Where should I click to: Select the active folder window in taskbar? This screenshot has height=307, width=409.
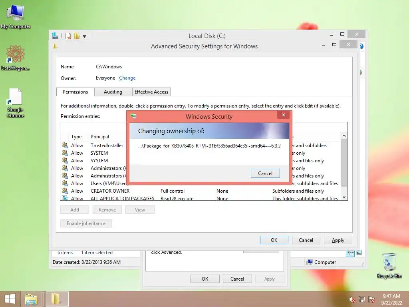[x=57, y=299]
